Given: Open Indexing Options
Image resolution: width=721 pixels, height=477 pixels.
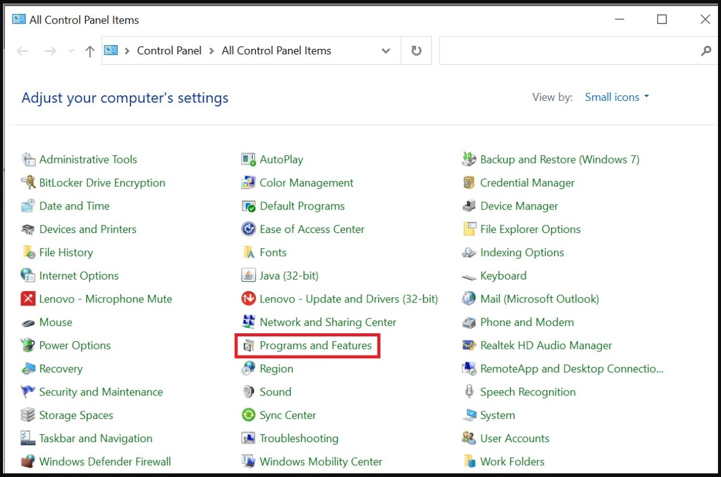Looking at the screenshot, I should pos(522,252).
